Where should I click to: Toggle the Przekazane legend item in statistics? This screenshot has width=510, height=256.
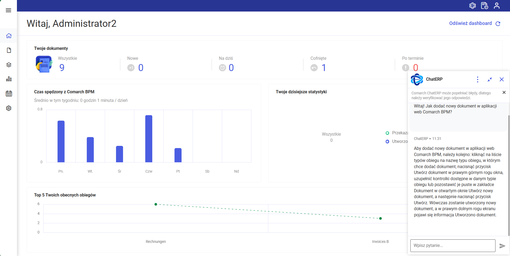(397, 133)
